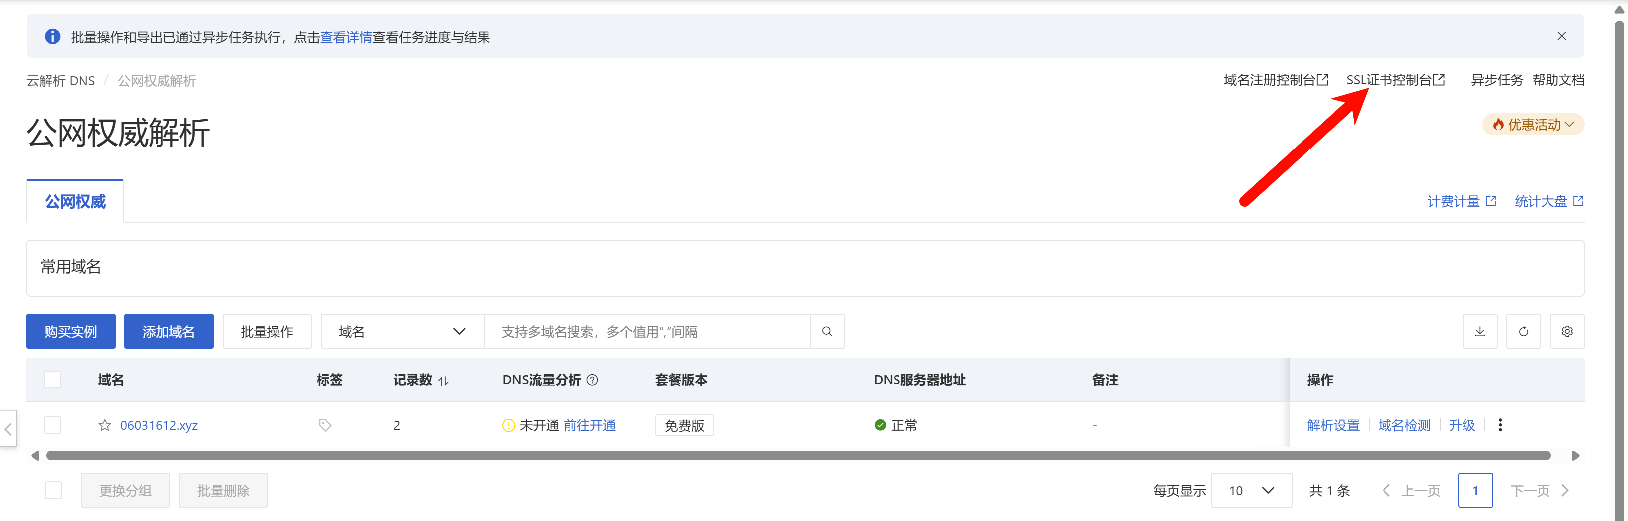Open the 解析设置 link for the domain

click(1333, 425)
